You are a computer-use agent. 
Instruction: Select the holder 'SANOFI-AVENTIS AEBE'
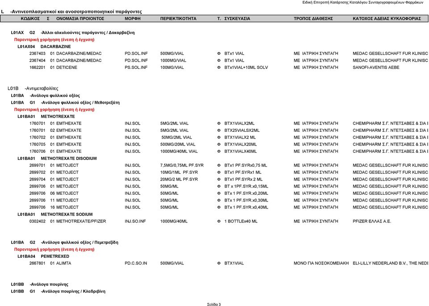376,67
